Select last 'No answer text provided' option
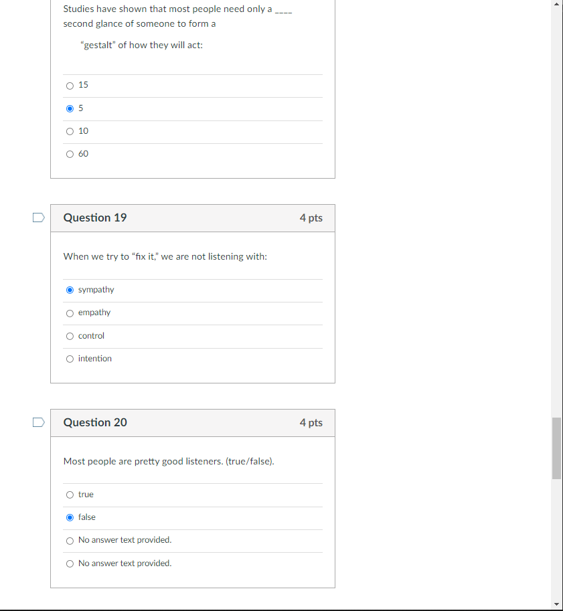 click(x=70, y=564)
